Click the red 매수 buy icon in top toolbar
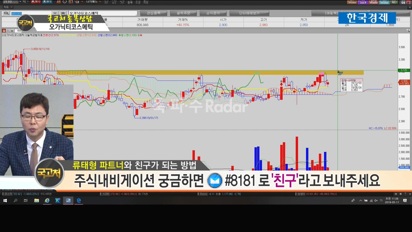The height and width of the screenshot is (232, 412). click(x=36, y=2)
